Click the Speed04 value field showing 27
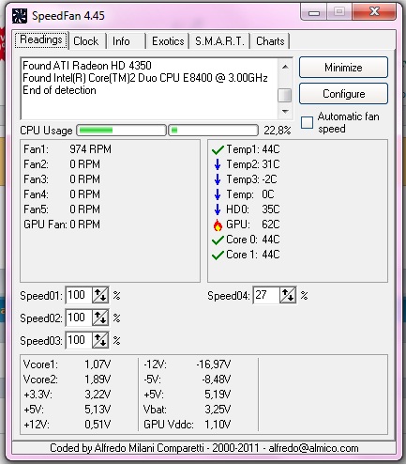The height and width of the screenshot is (465, 406). (266, 295)
